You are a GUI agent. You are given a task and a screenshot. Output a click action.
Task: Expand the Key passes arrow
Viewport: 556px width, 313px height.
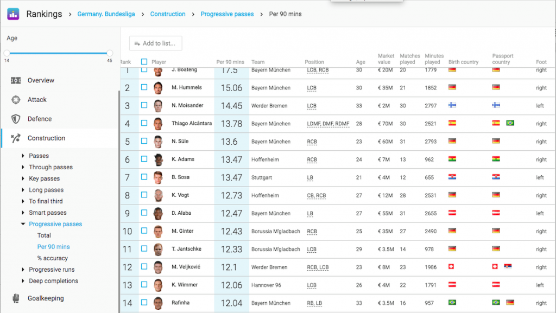tap(23, 178)
